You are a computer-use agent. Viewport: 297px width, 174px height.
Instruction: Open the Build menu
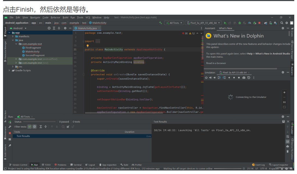(65, 18)
